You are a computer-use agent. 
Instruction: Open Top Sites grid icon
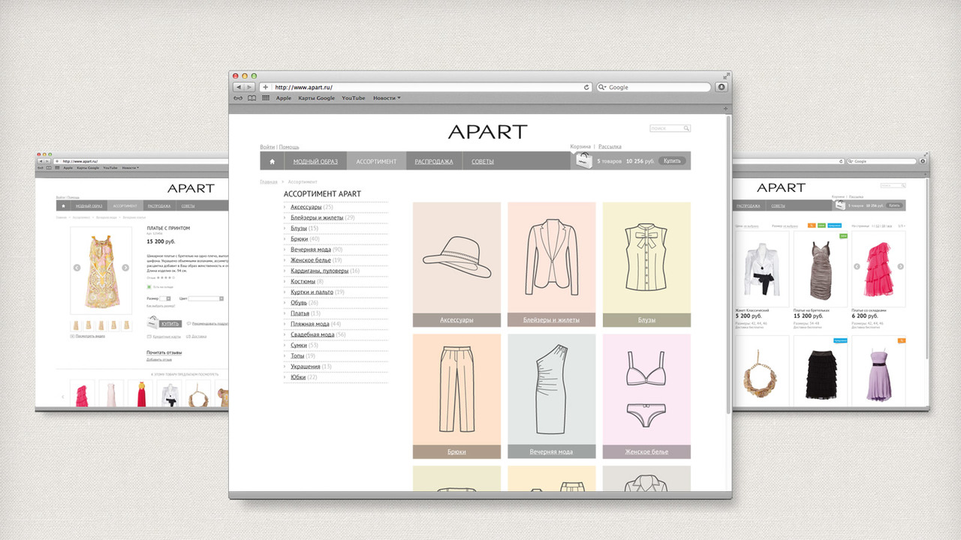[x=266, y=98]
